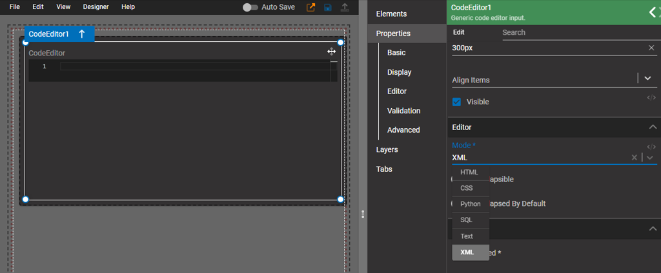The height and width of the screenshot is (273, 661).
Task: Jump to the Basic properties section
Action: [396, 53]
